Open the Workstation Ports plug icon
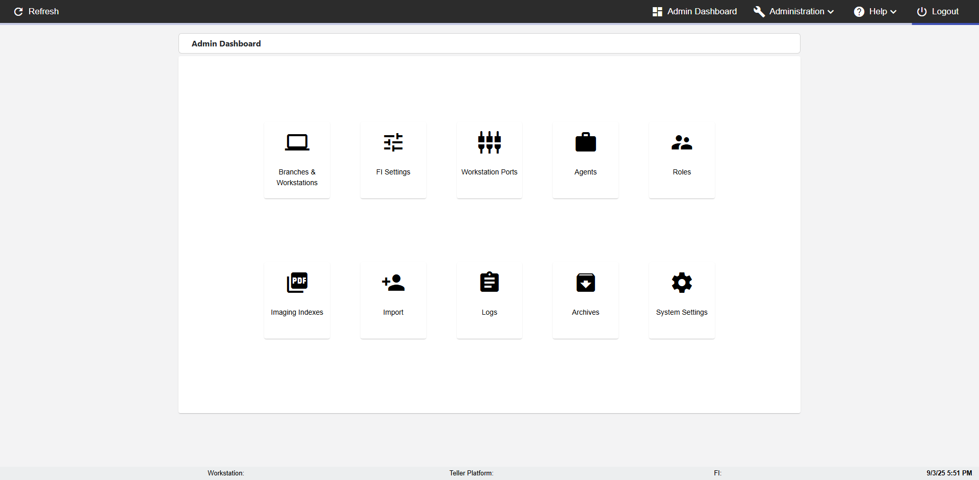 [489, 142]
